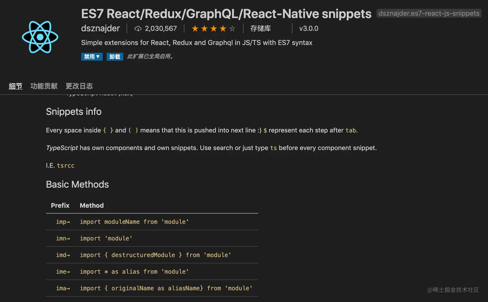Open the dsznajder publisher link
The width and height of the screenshot is (488, 302).
coord(100,28)
